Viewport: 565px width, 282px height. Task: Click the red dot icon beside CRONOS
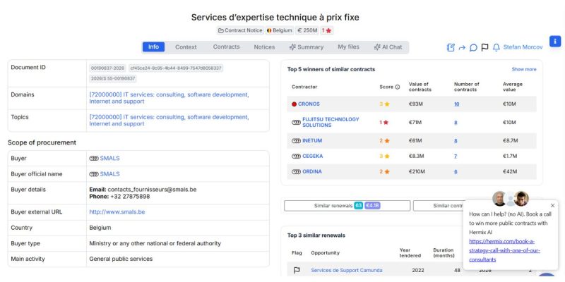(x=294, y=104)
